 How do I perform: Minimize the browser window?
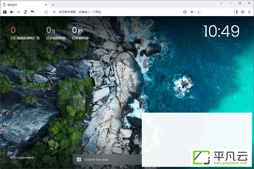(231, 3)
